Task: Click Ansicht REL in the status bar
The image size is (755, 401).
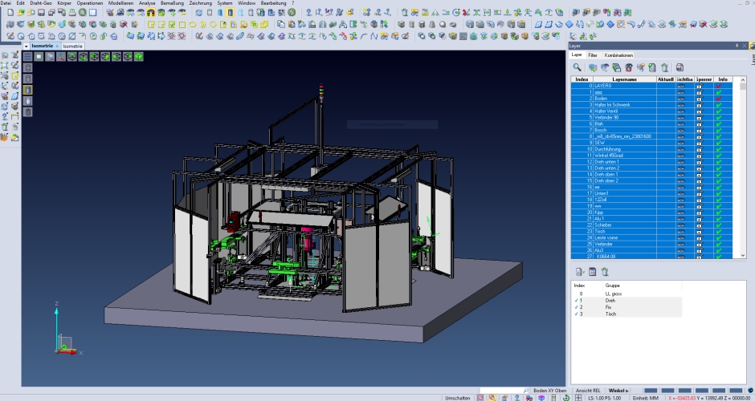Action: [x=588, y=391]
